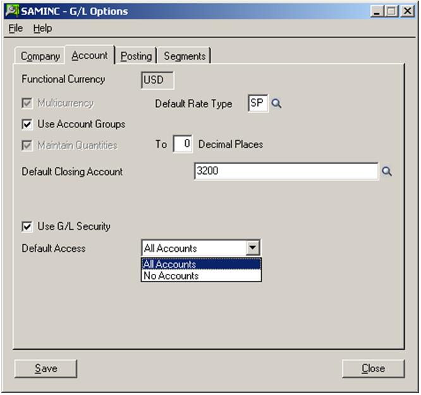This screenshot has height=395, width=421.
Task: Close the window with title bar X
Action: click(x=408, y=11)
